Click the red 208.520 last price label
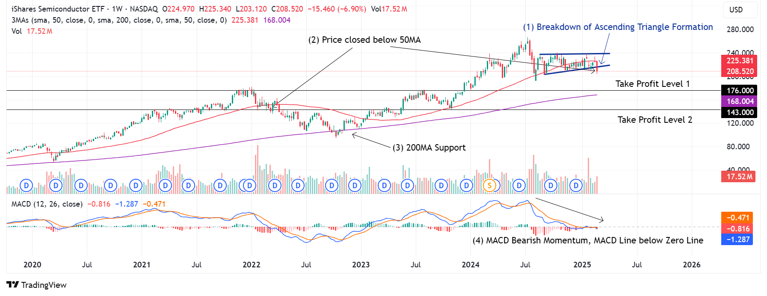Image resolution: width=767 pixels, height=296 pixels. [739, 71]
